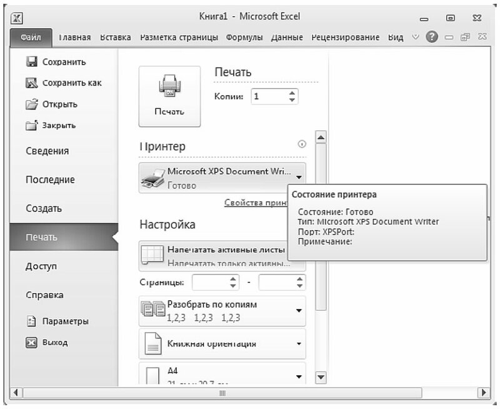Expand the Разобрать по копиям dropdown arrow
Screen dimensions: 500x409
299,310
